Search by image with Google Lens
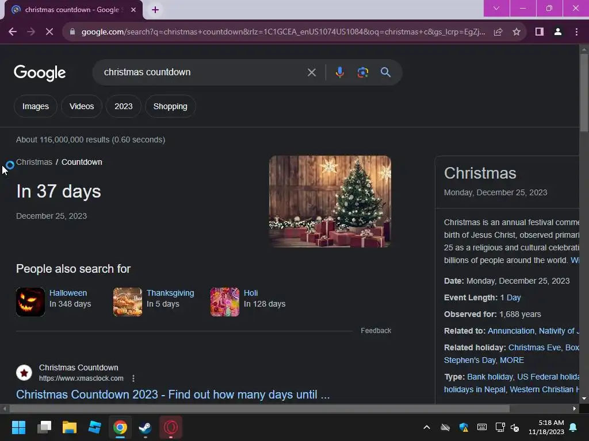 click(x=362, y=72)
